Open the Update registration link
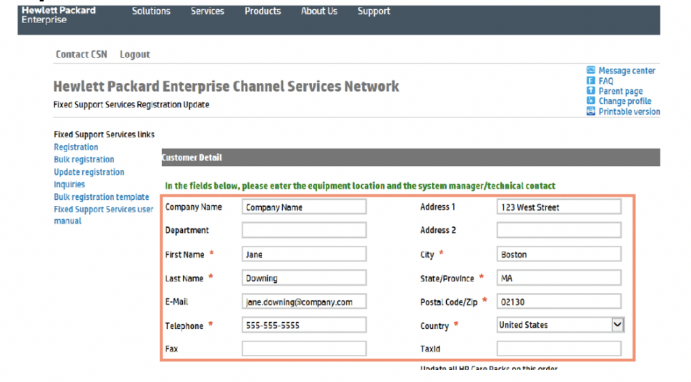This screenshot has height=382, width=691. click(89, 172)
